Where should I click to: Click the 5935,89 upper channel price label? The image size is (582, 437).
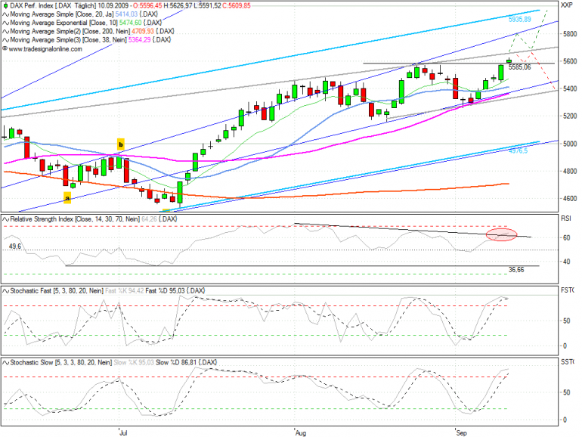[x=520, y=20]
